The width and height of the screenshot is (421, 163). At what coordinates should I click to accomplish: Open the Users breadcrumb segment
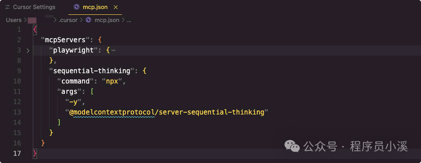point(13,20)
